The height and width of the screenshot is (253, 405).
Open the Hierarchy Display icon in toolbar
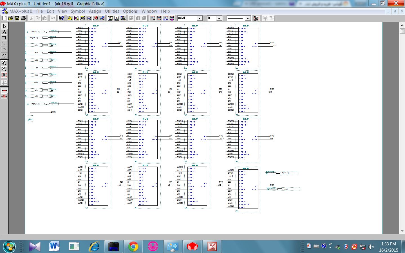(70, 18)
